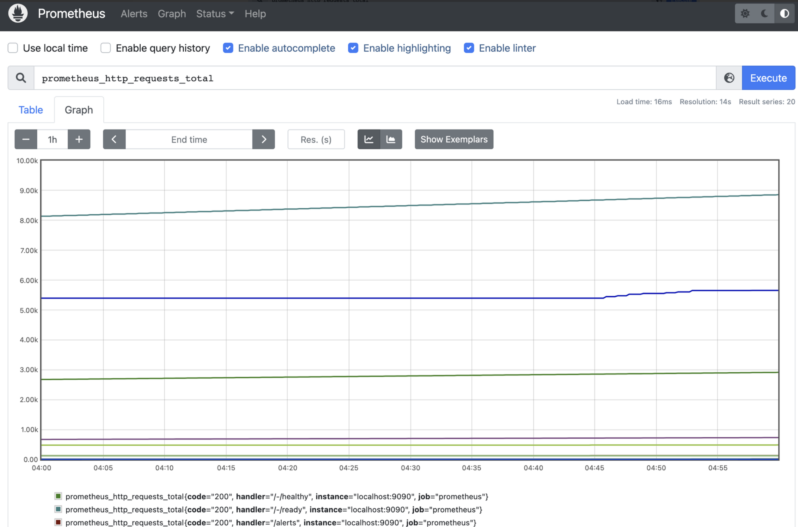Focus the PromQL expression input
Image resolution: width=798 pixels, height=527 pixels.
375,78
